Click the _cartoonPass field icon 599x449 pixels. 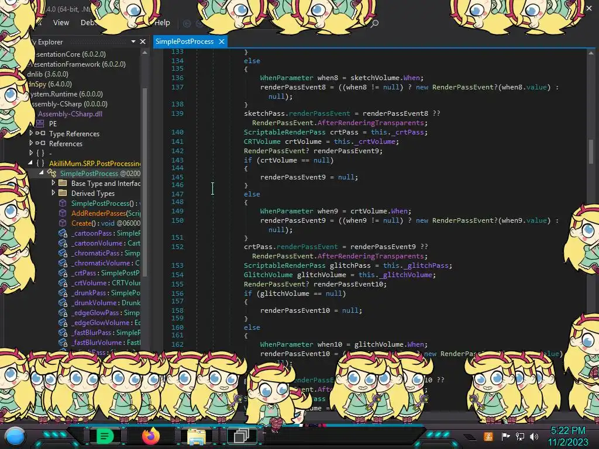click(x=63, y=233)
